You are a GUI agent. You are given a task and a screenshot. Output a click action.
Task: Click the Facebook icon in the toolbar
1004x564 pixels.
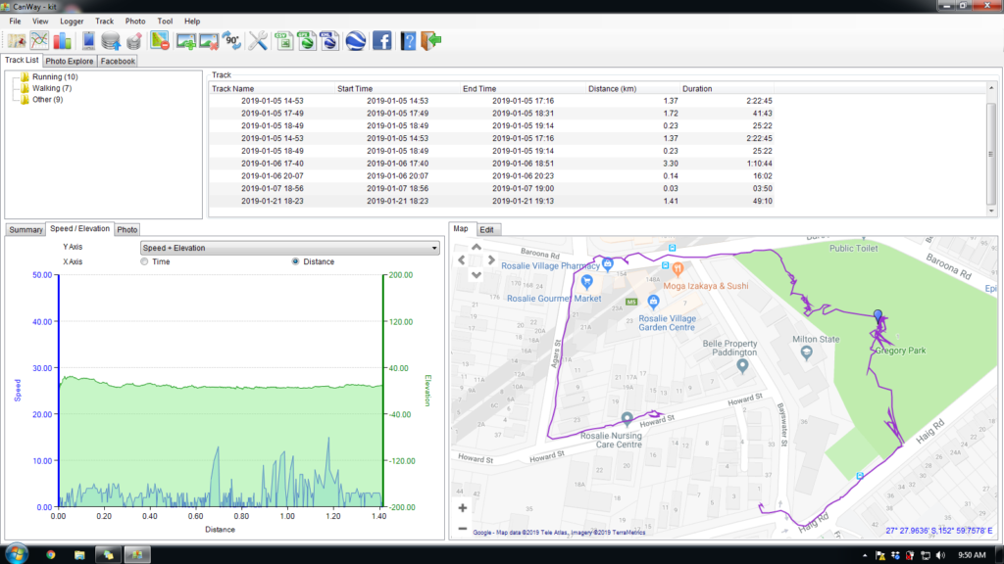[382, 41]
